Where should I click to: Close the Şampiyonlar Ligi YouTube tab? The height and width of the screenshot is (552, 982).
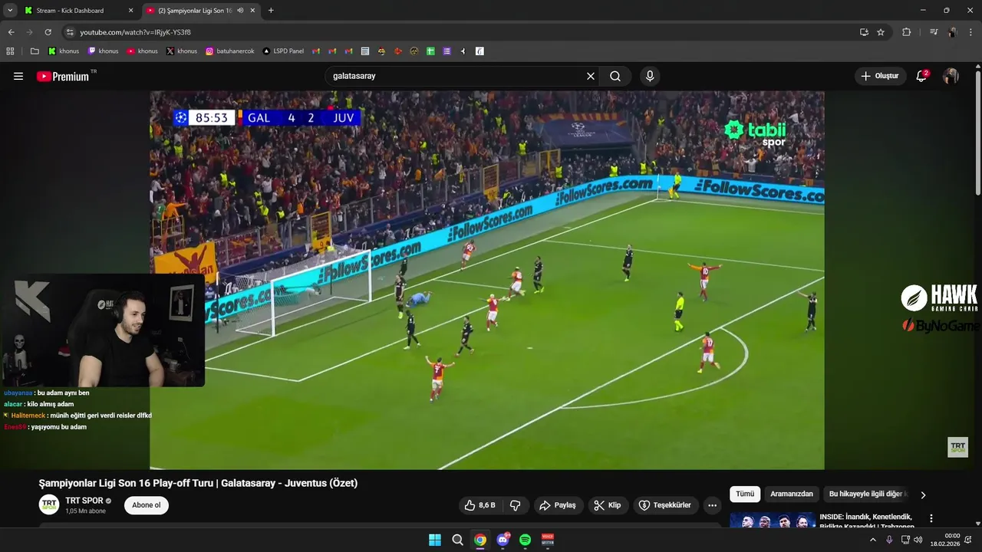tap(252, 11)
